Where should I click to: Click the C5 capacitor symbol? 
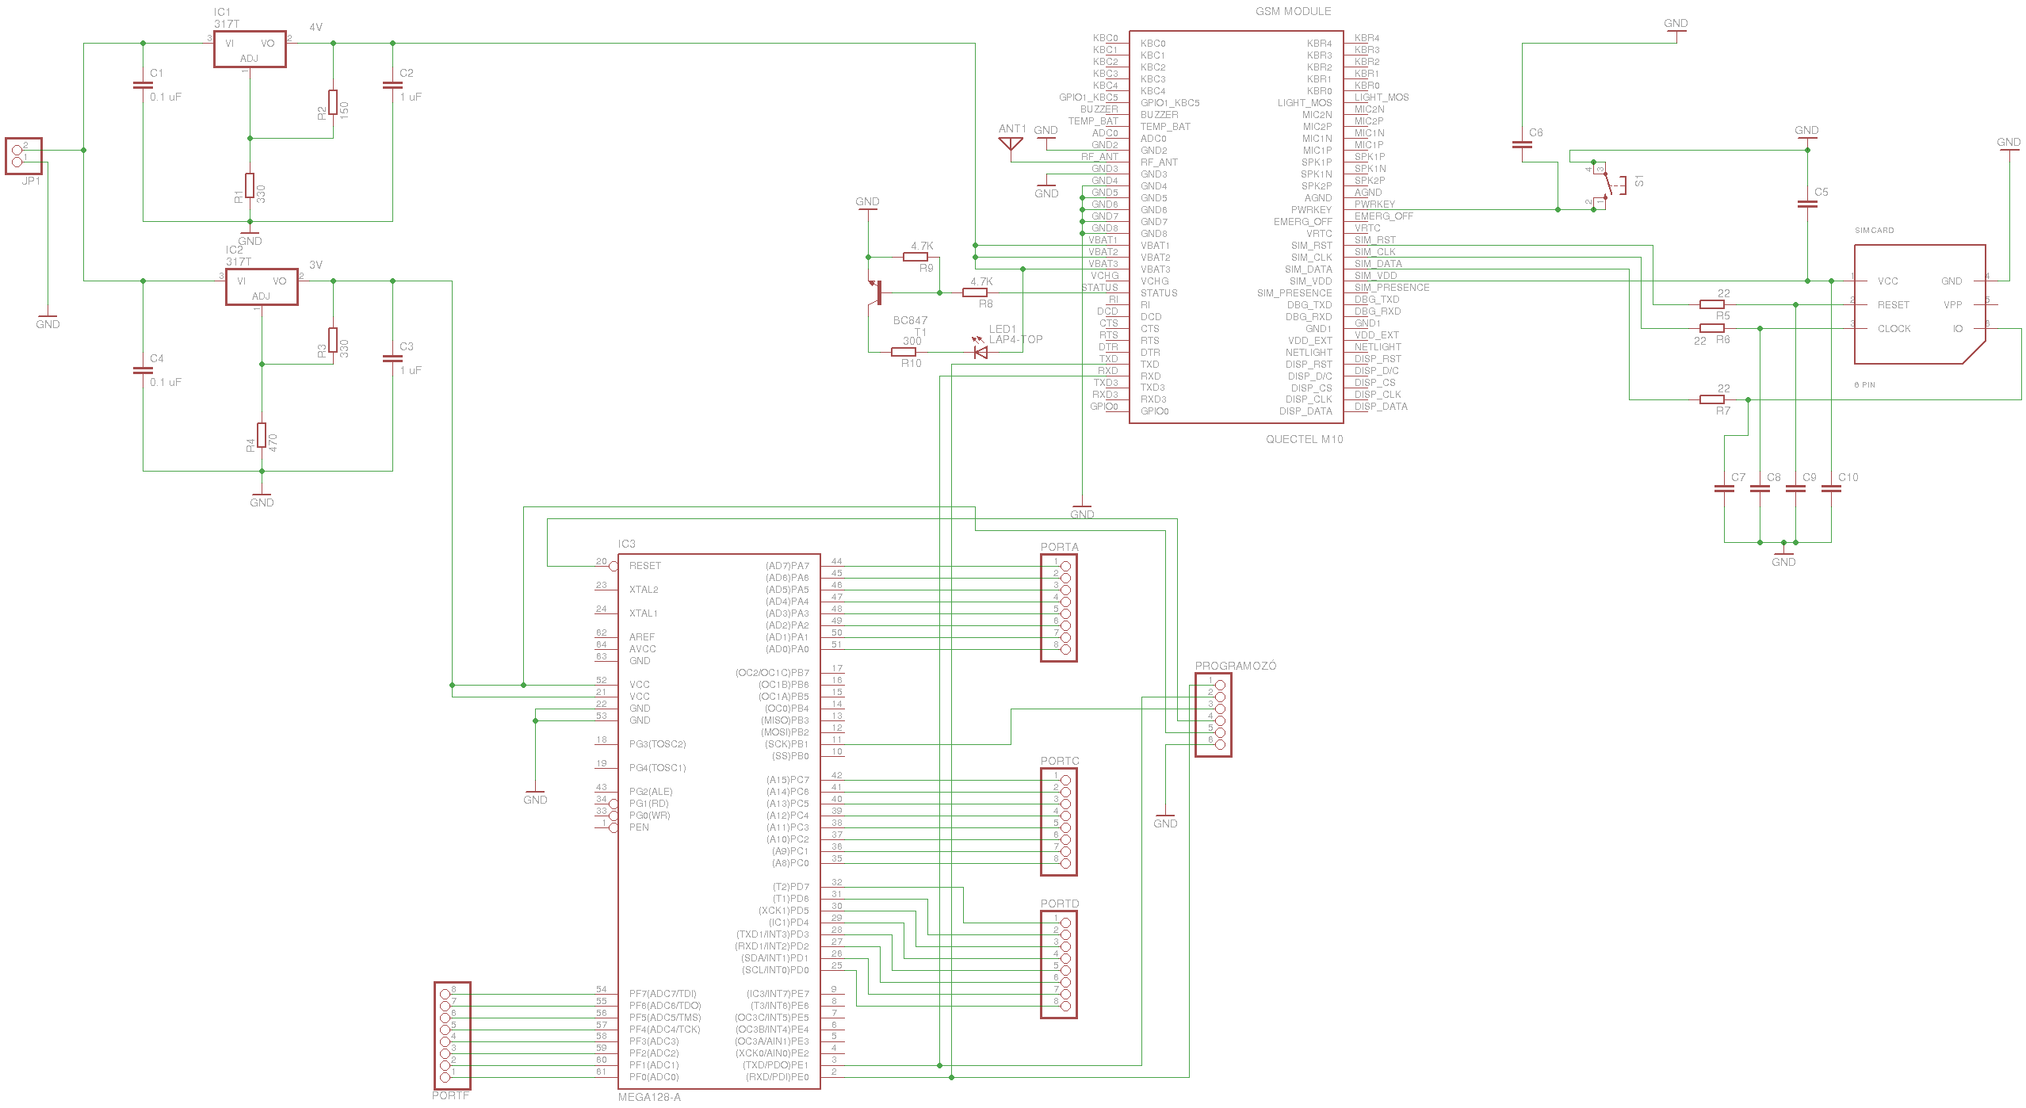1807,204
